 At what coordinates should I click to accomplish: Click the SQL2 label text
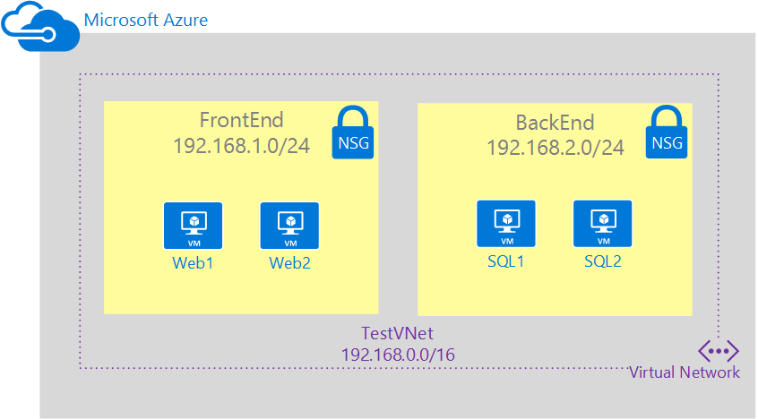pyautogui.click(x=603, y=261)
